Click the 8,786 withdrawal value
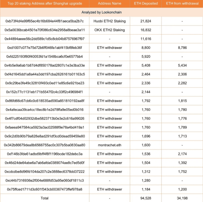The image size is (203, 202). click(x=182, y=48)
